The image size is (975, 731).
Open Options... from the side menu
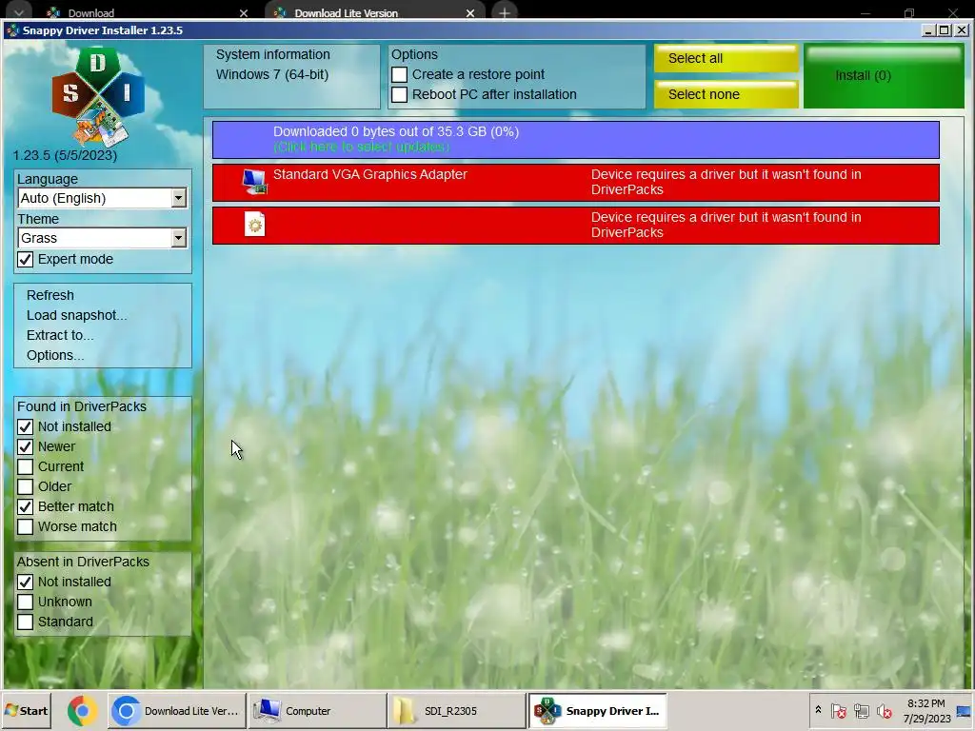[54, 355]
